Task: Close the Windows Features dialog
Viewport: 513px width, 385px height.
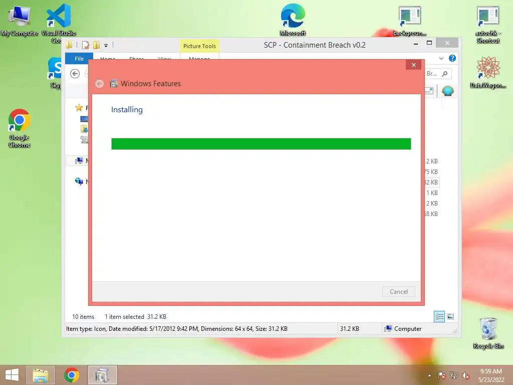Action: coord(413,65)
